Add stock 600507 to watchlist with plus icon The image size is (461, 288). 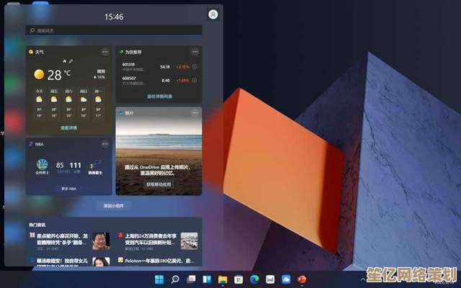coord(195,80)
